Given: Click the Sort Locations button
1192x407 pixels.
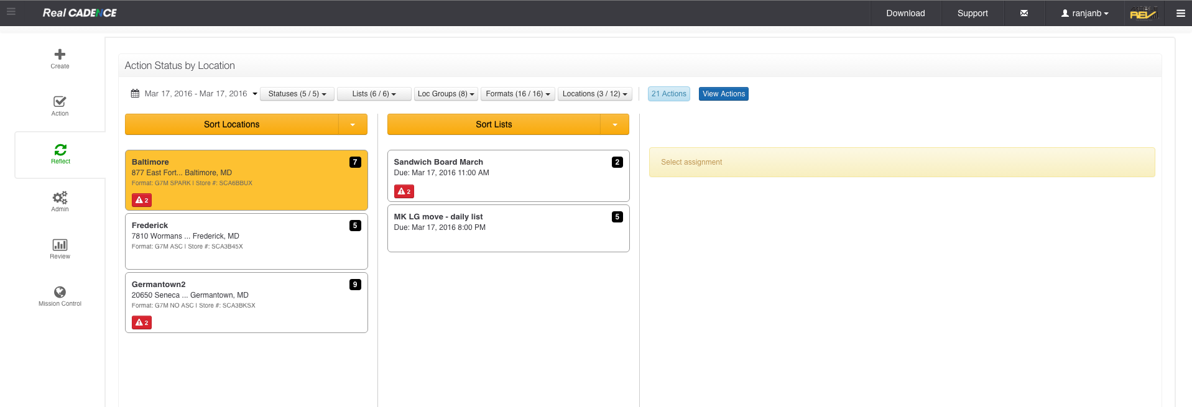Looking at the screenshot, I should click(x=231, y=124).
